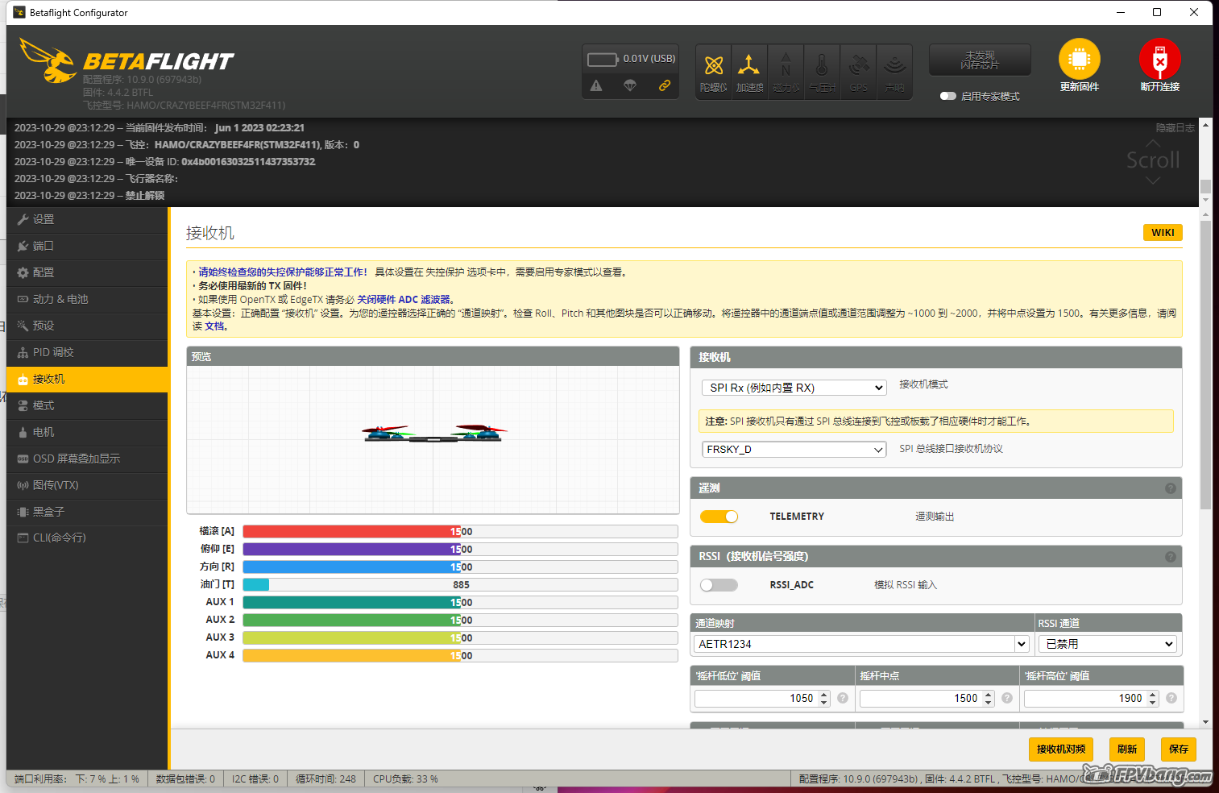Click the drone 3D preview model
This screenshot has width=1219, height=793.
pyautogui.click(x=434, y=434)
